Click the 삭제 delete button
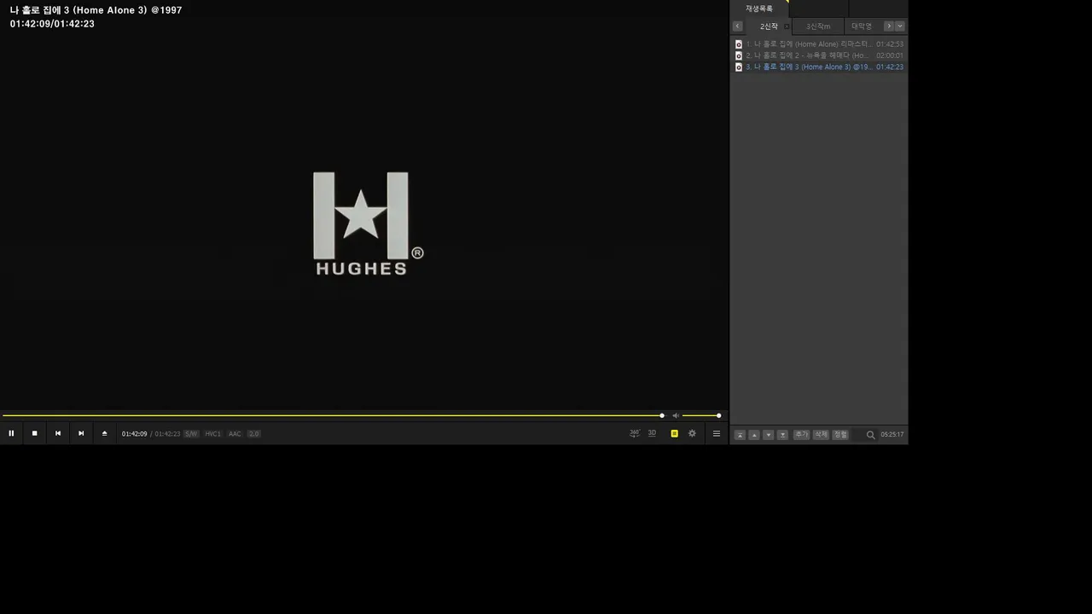 click(821, 435)
